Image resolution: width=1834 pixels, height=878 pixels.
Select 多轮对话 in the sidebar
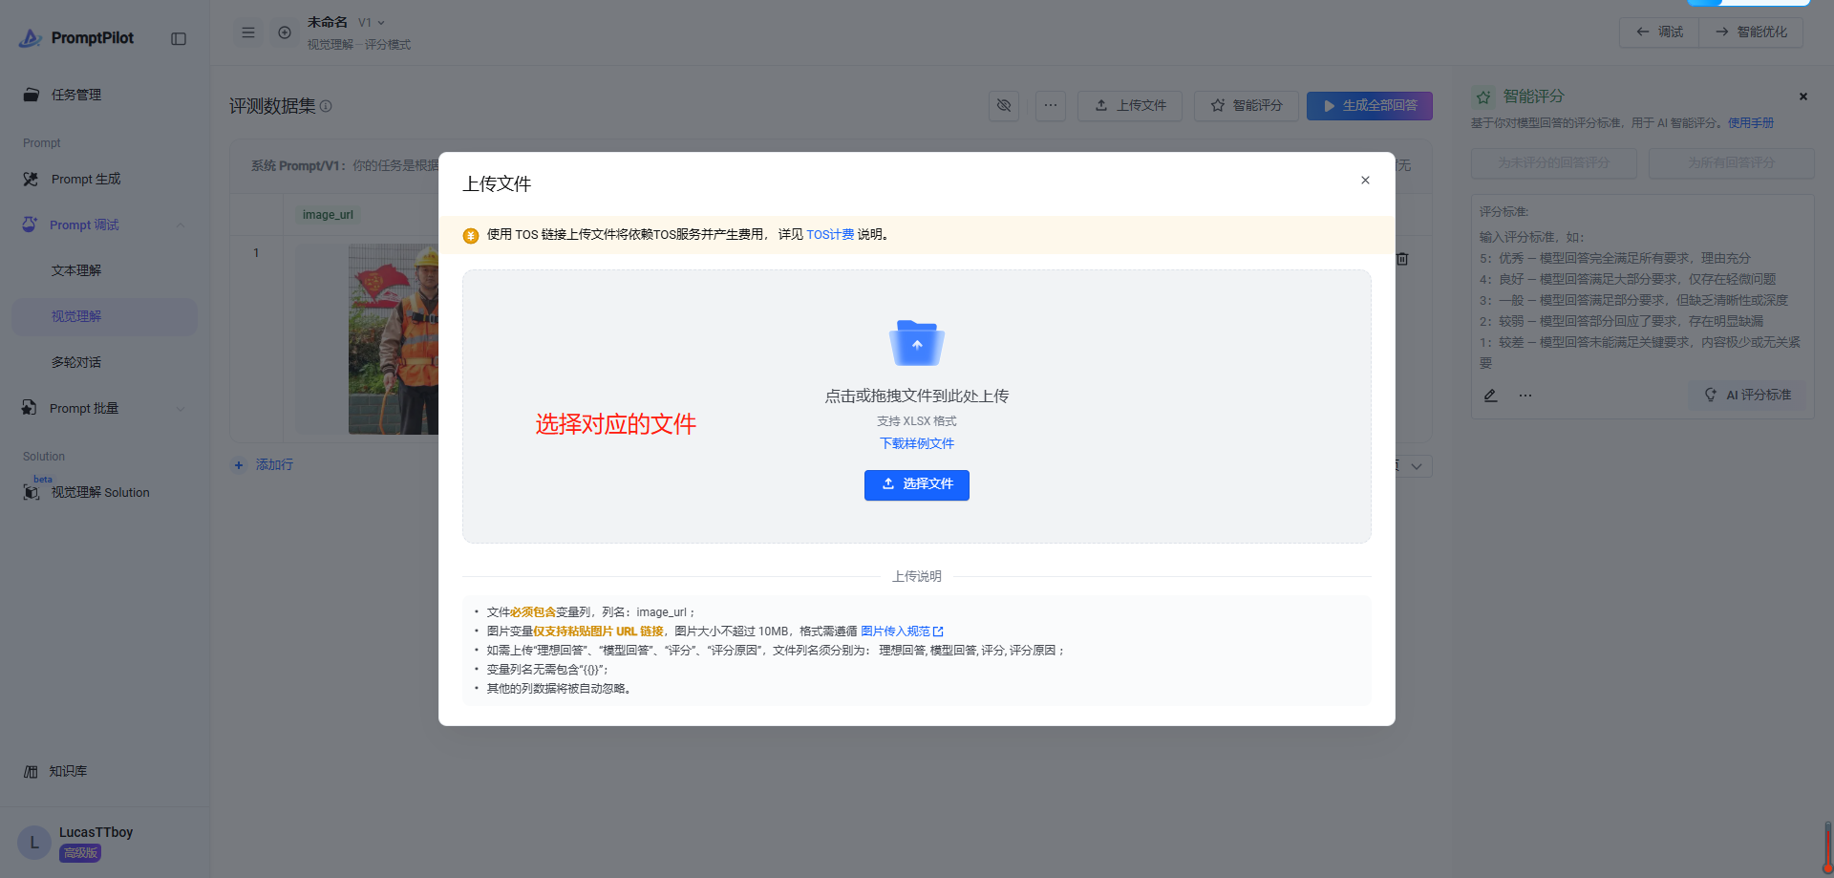coord(76,362)
